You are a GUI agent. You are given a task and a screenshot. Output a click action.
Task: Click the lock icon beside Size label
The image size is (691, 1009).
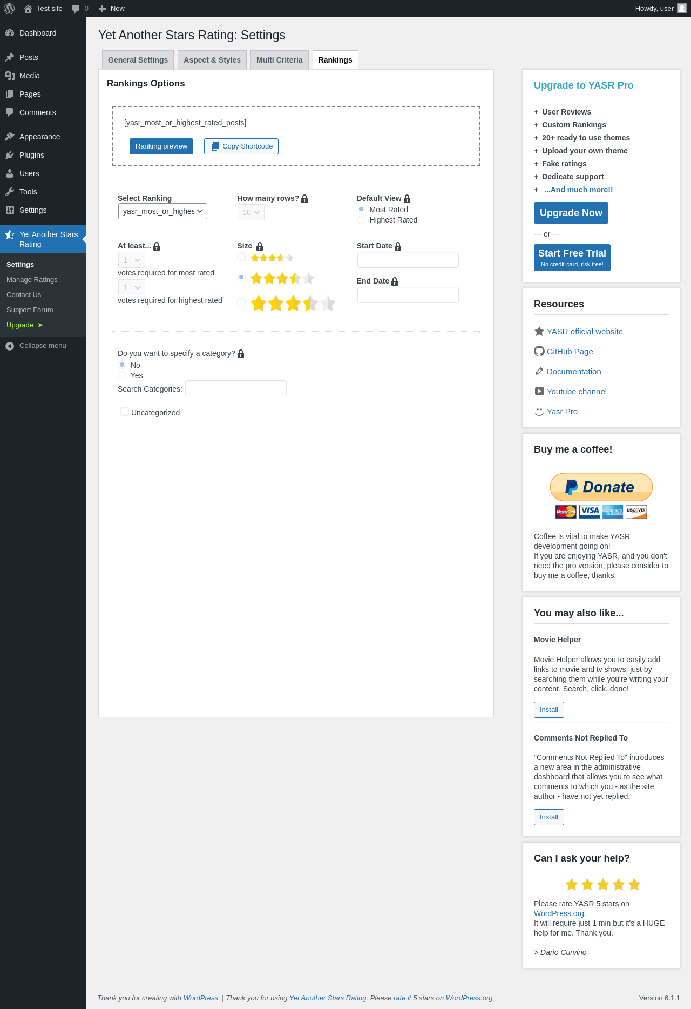point(260,246)
